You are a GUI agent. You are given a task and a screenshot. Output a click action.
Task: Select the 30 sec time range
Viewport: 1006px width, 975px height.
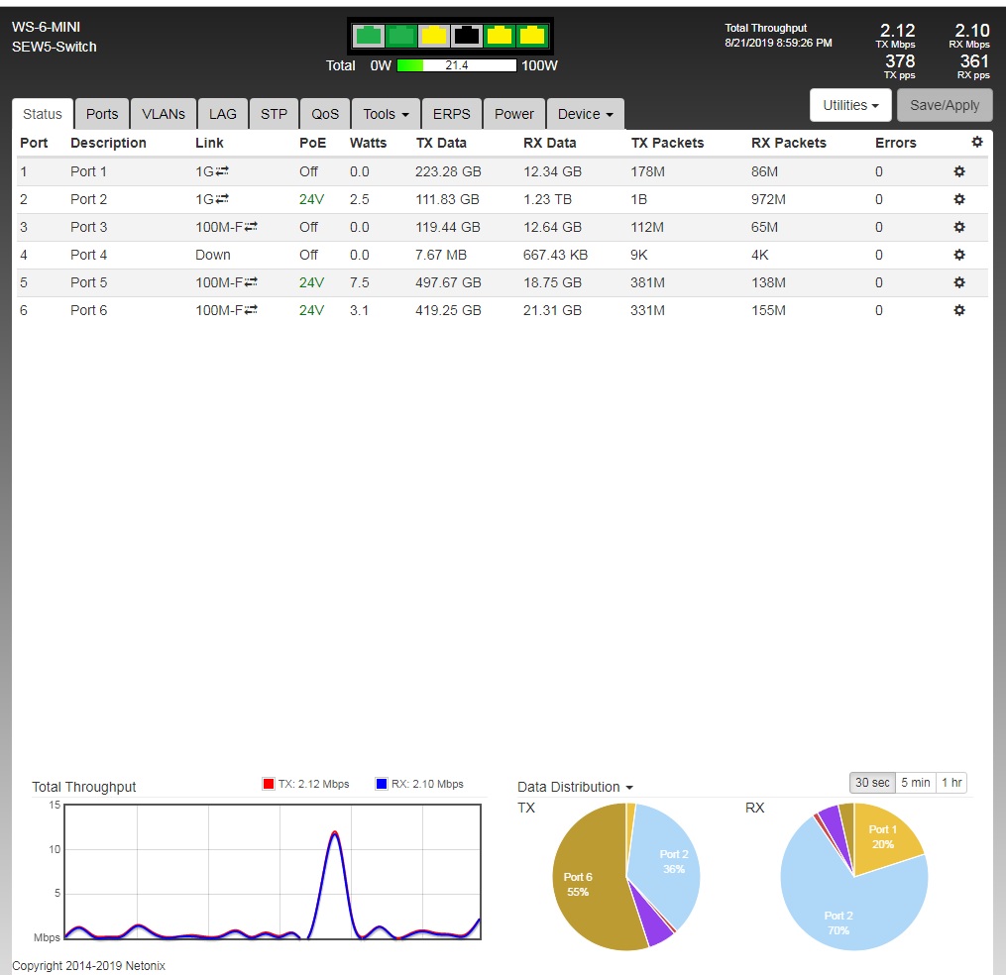[872, 783]
